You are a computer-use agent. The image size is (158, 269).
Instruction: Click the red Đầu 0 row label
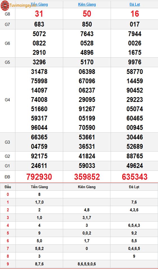point(8,194)
